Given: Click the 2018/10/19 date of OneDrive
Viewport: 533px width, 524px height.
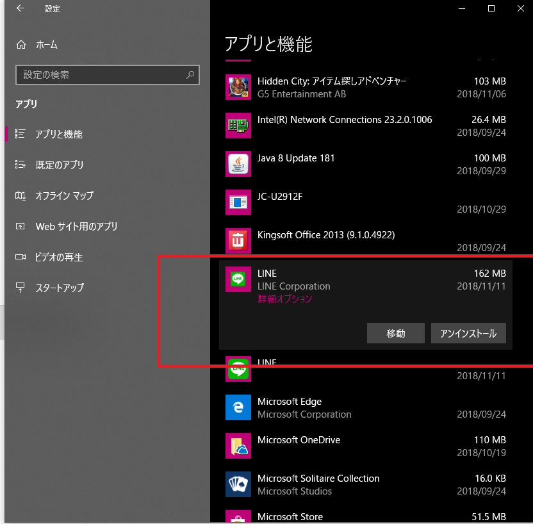Looking at the screenshot, I should 481,453.
